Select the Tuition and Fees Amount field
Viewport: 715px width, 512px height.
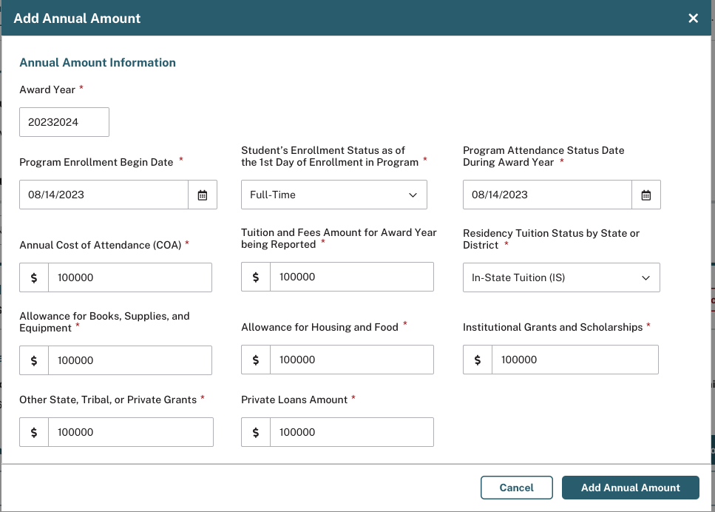pyautogui.click(x=352, y=277)
